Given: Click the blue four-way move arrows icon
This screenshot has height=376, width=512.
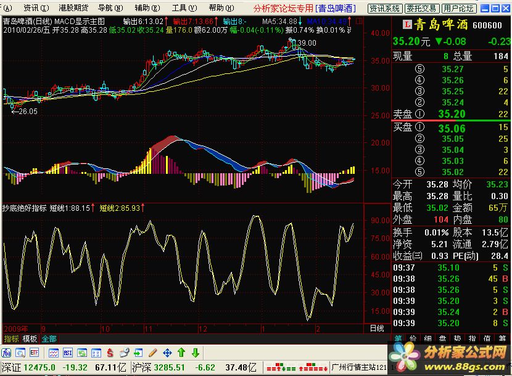Looking at the screenshot, I should click(x=167, y=353).
